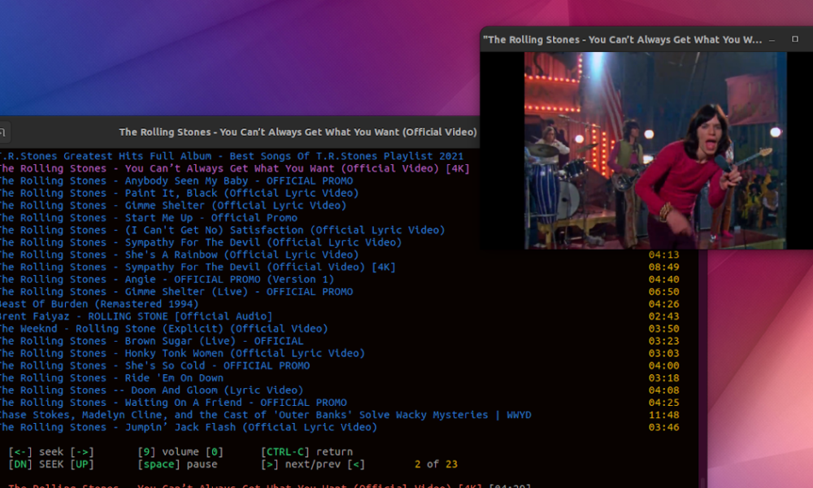The height and width of the screenshot is (488, 813).
Task: Click the '[9] volume [0]' hint text
Action: coord(180,451)
